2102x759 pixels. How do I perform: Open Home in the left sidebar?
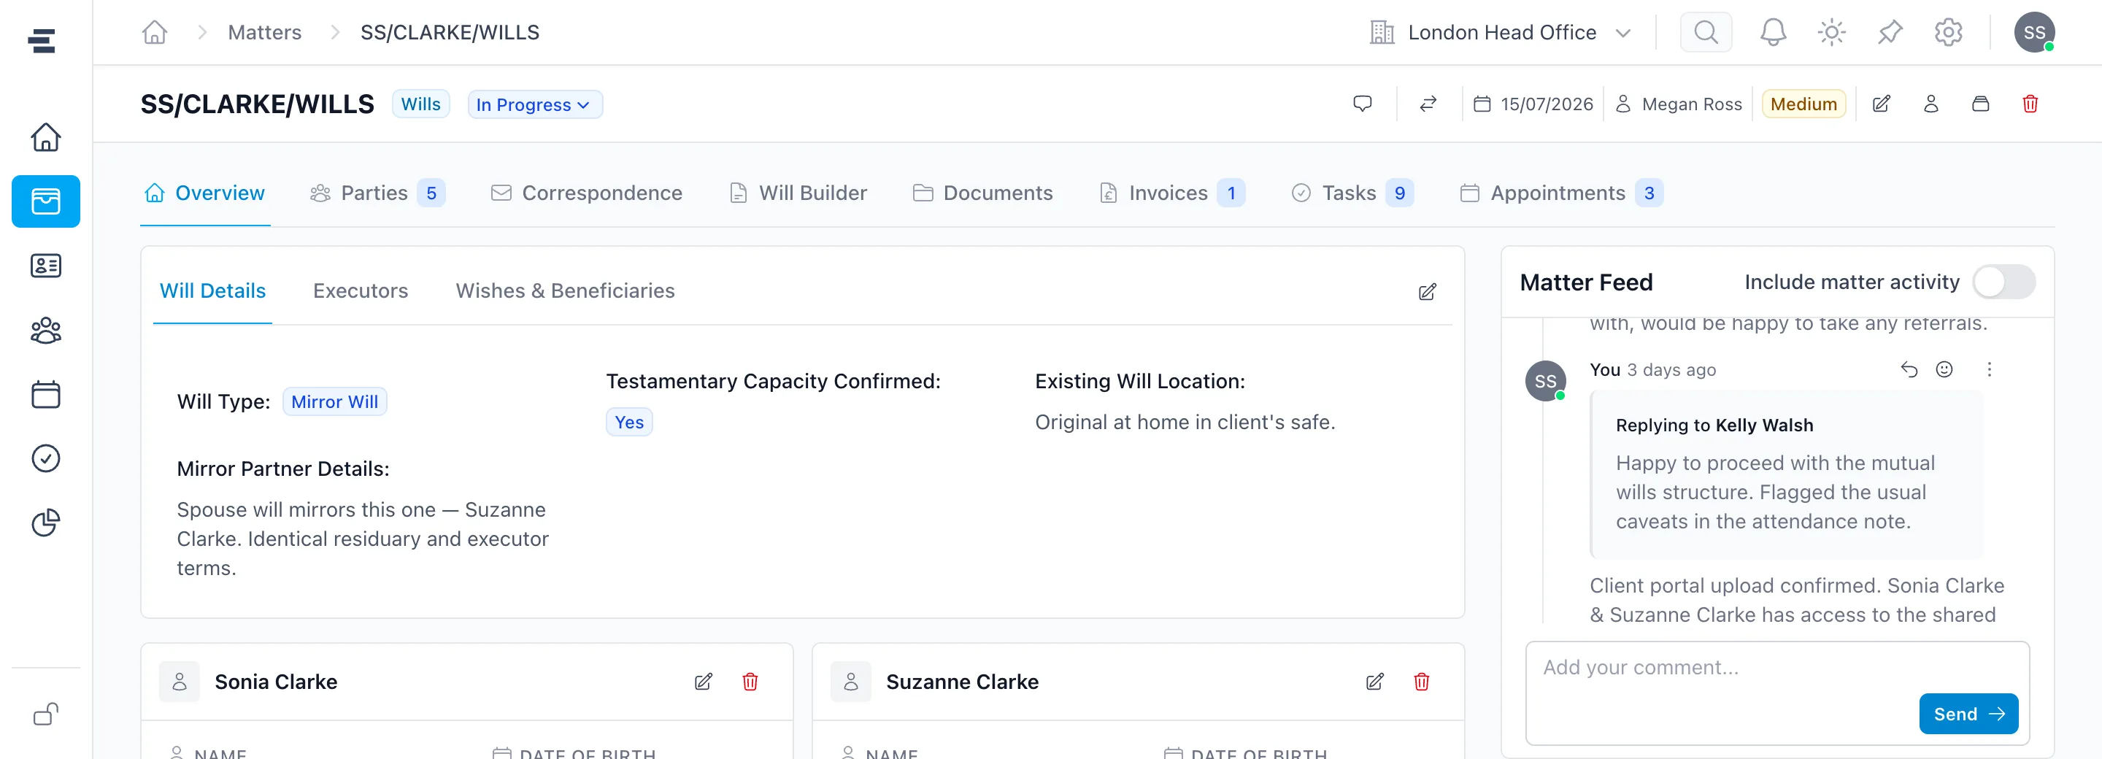click(x=46, y=136)
